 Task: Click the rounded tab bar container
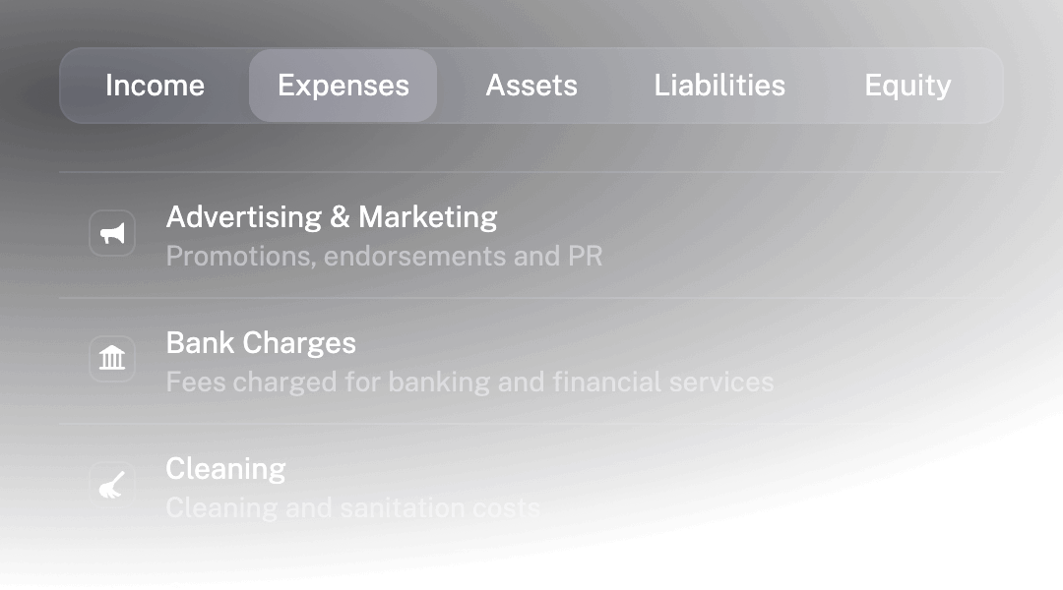pos(531,86)
